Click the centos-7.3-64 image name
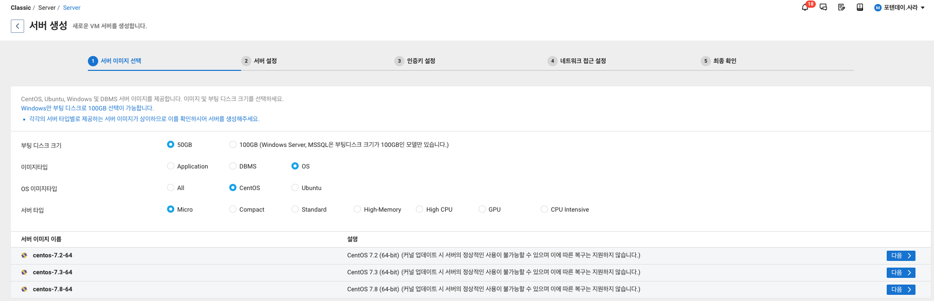This screenshot has width=934, height=301. pos(52,272)
